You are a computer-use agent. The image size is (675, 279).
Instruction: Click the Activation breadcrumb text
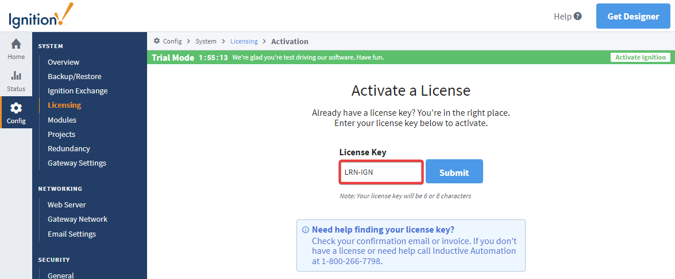click(x=290, y=42)
